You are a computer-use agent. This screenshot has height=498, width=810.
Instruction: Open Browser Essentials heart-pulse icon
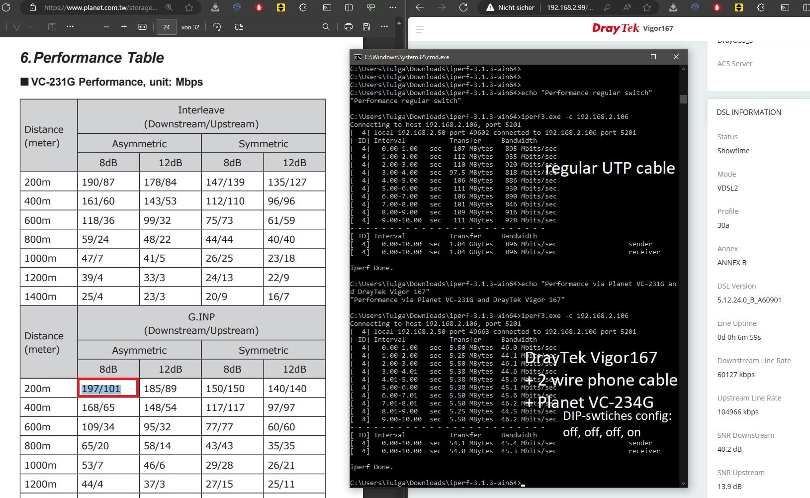371,7
